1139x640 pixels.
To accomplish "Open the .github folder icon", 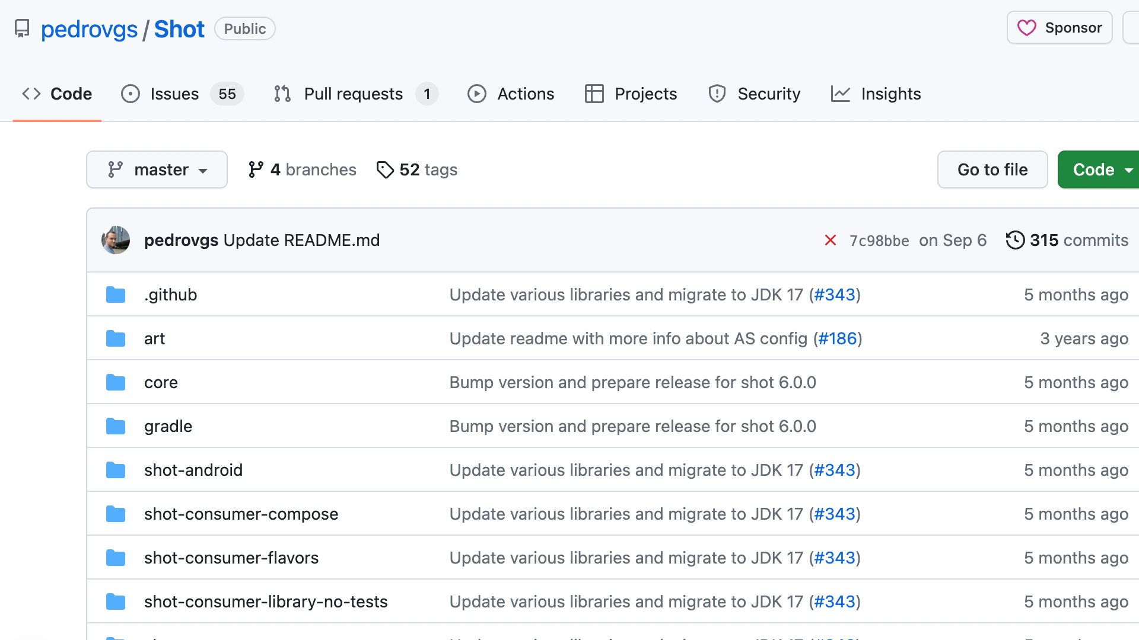I will pyautogui.click(x=116, y=295).
